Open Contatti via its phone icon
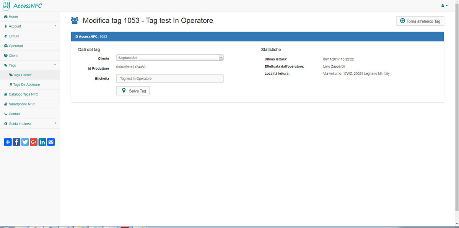This screenshot has height=228, width=459. [5, 114]
